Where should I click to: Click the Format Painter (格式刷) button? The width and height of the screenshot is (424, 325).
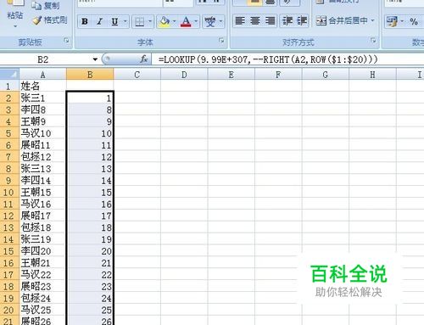click(x=50, y=20)
